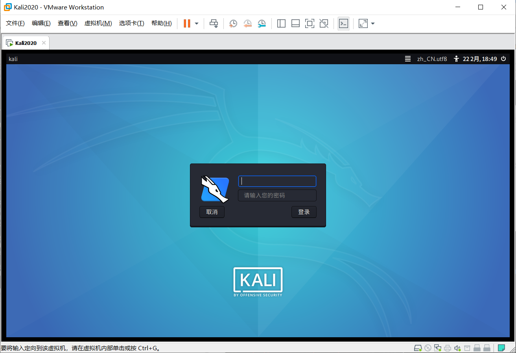Open the zh_CN.utf8 language selector

[x=431, y=59]
